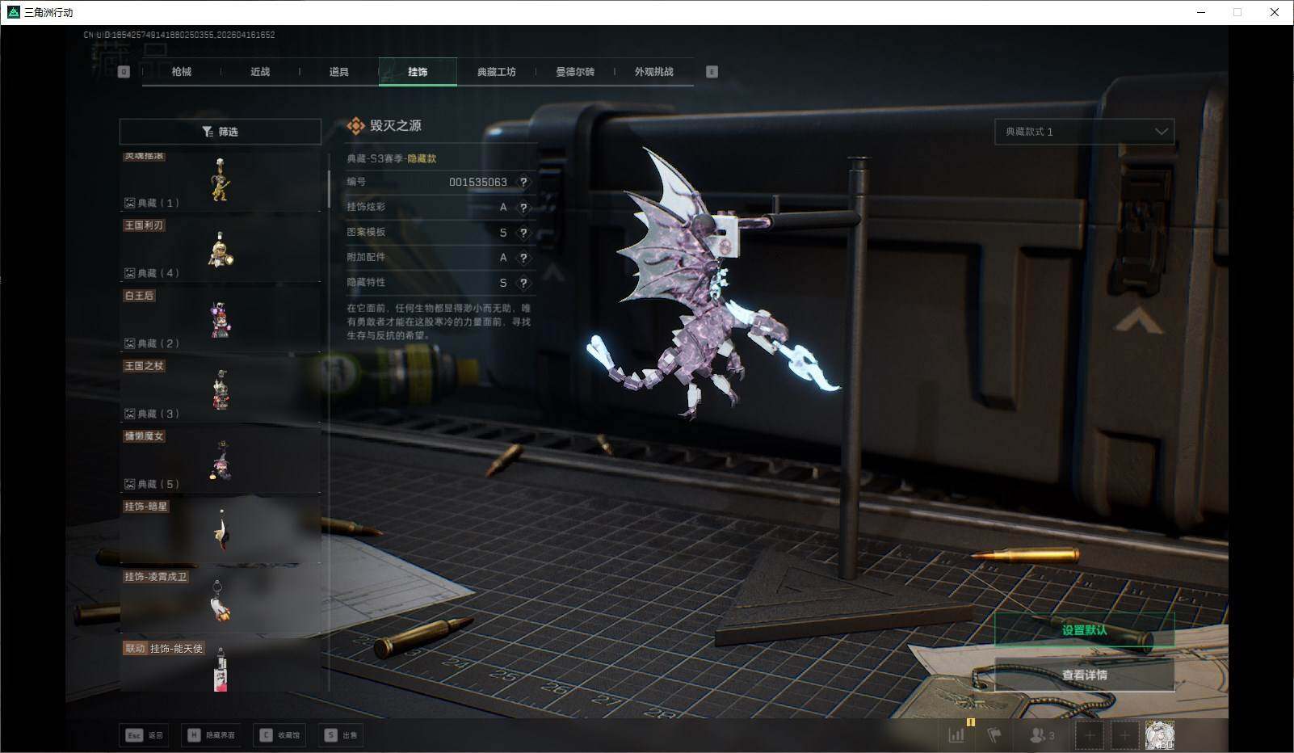Open the 曼德尔砖 tab
The height and width of the screenshot is (753, 1294).
(x=575, y=72)
